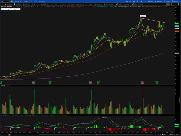Switch to the 20 D : 1h timeframe
181x136 pixels.
(x=35, y=4)
